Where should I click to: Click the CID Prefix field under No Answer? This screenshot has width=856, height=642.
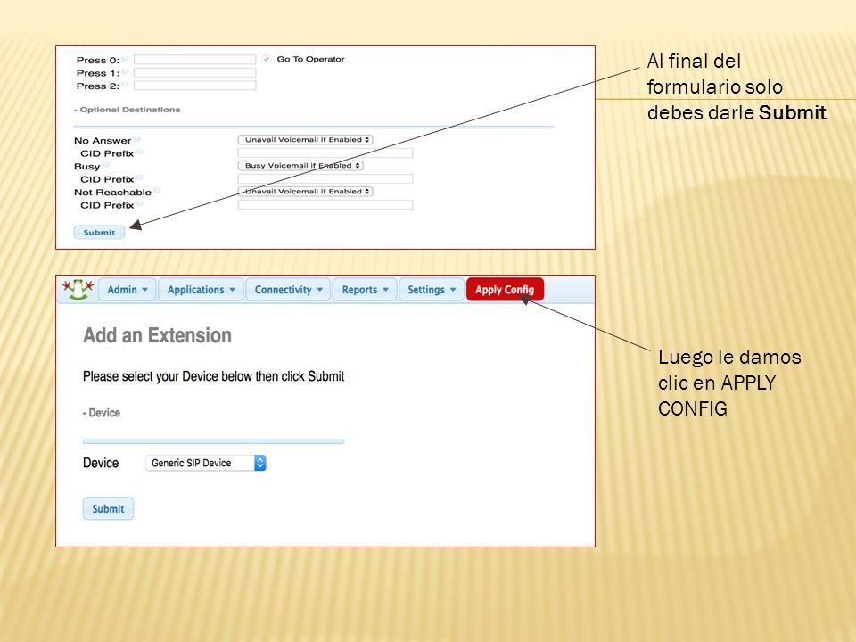pyautogui.click(x=325, y=152)
